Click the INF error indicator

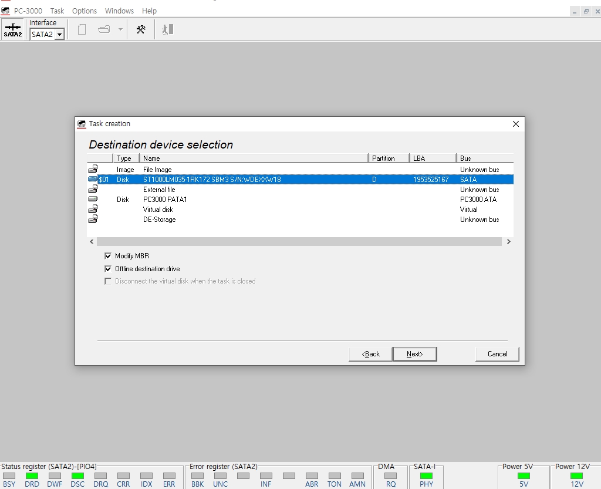266,475
